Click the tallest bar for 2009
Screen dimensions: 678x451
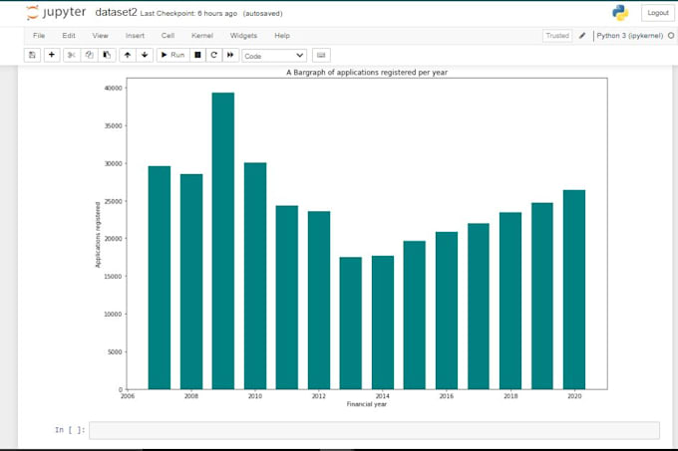click(x=223, y=241)
